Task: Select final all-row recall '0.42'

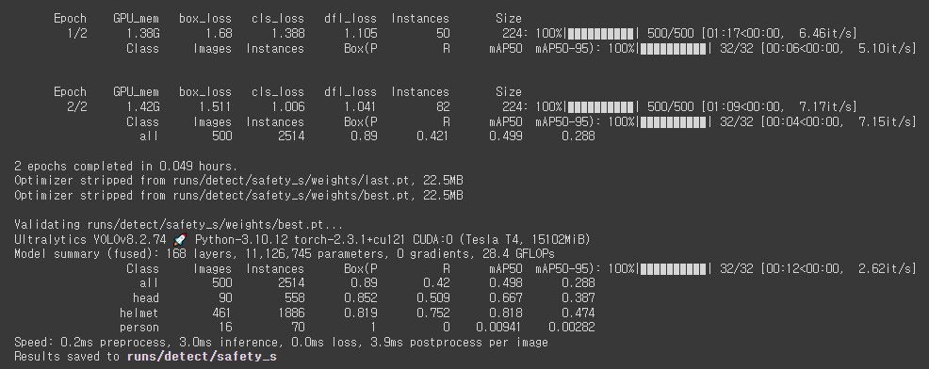Action: [436, 283]
